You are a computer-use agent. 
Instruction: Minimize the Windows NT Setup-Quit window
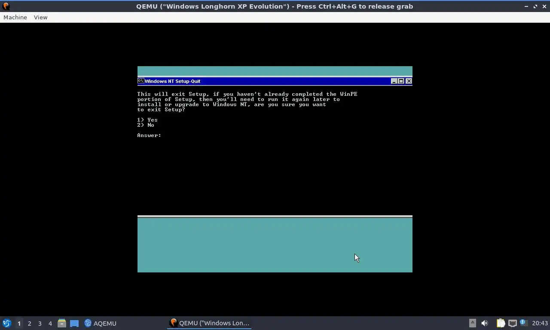tap(394, 81)
